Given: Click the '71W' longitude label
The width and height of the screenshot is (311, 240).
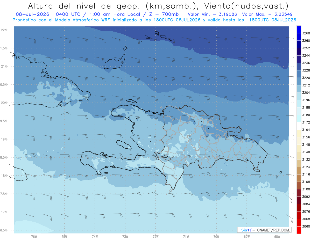Looking at the screenshot, I should 186,236.
